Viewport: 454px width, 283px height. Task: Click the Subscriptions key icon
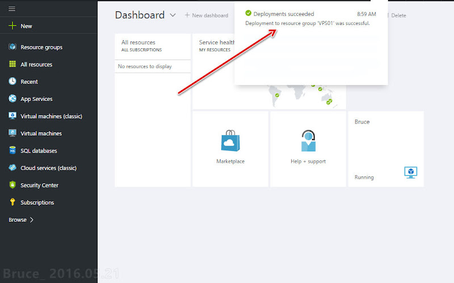coord(12,202)
